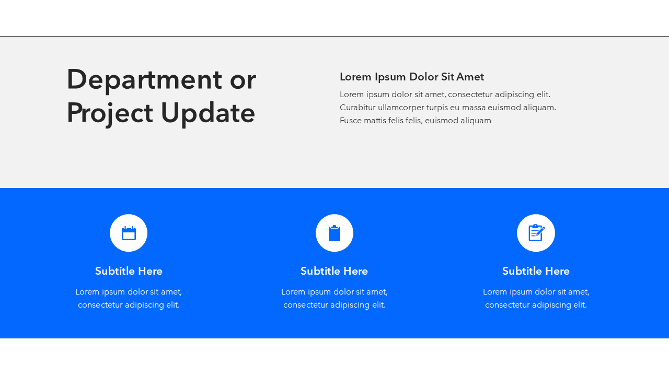
Task: Click the 'Department or' title line
Action: (x=161, y=80)
